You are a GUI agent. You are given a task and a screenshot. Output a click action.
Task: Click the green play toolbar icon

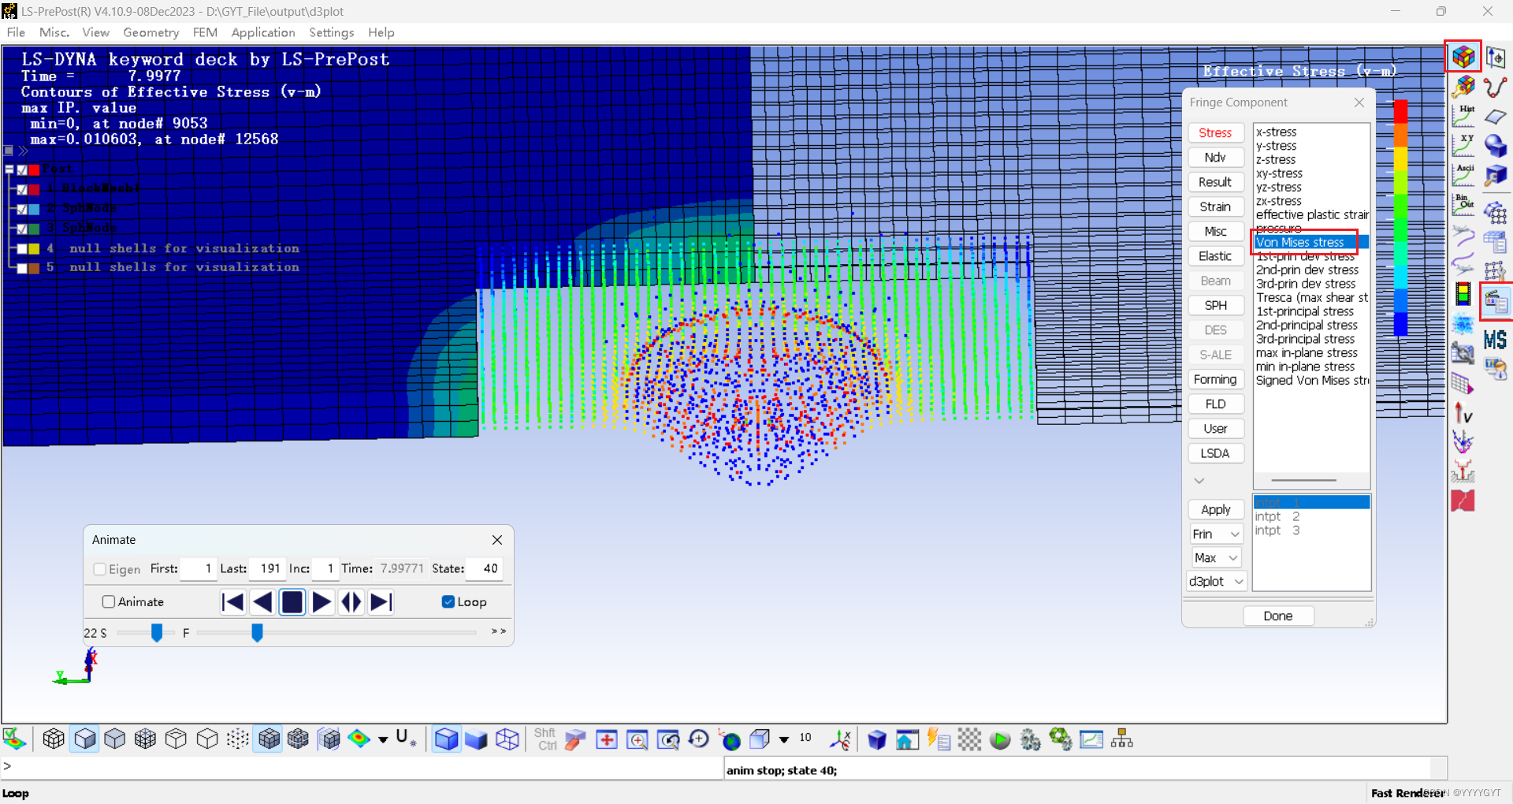click(x=1000, y=739)
